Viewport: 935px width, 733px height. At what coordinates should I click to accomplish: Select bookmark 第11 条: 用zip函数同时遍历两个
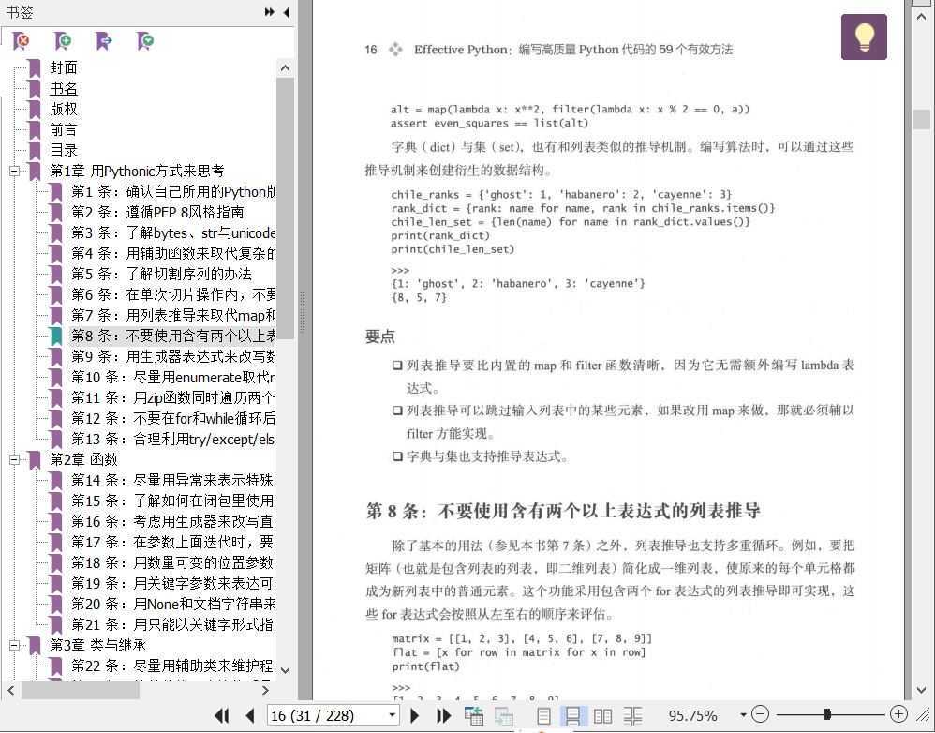(173, 397)
